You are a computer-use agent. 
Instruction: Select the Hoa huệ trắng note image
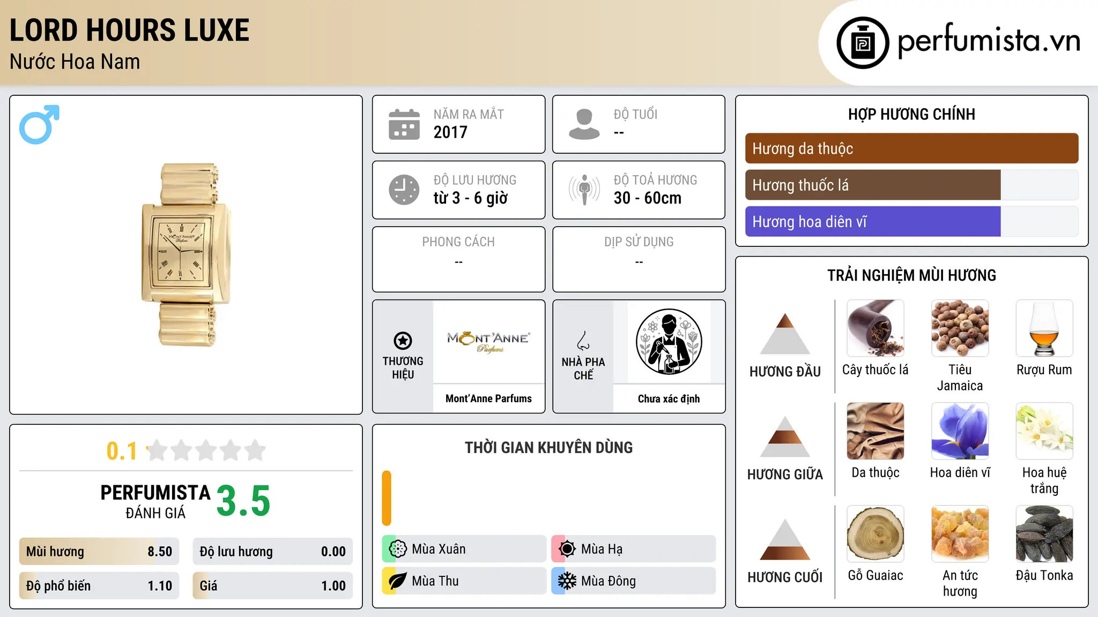pyautogui.click(x=1044, y=431)
